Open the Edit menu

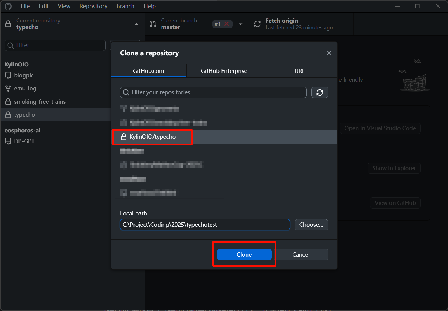coord(44,6)
